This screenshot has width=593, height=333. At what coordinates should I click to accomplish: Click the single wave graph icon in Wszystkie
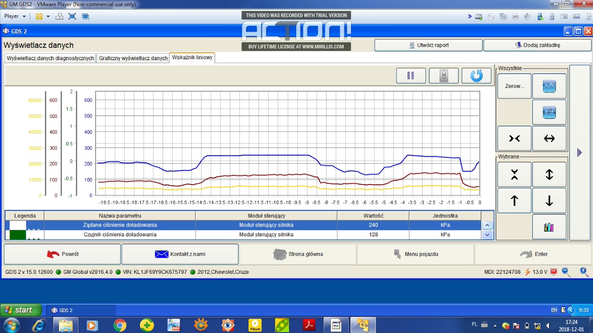click(x=549, y=86)
